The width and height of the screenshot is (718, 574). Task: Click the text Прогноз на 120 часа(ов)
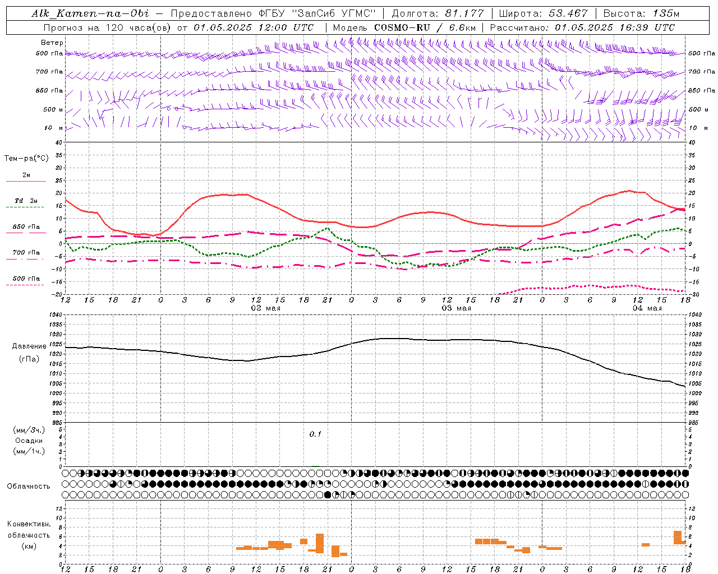(x=107, y=27)
